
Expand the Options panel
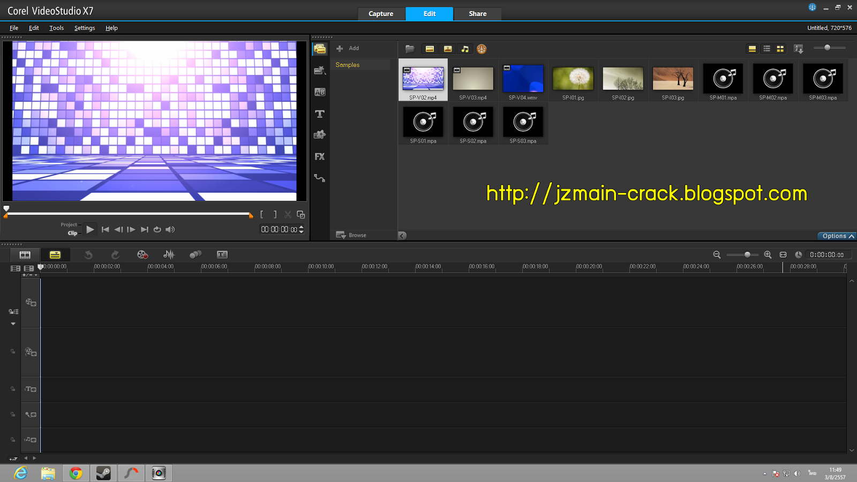coord(837,236)
